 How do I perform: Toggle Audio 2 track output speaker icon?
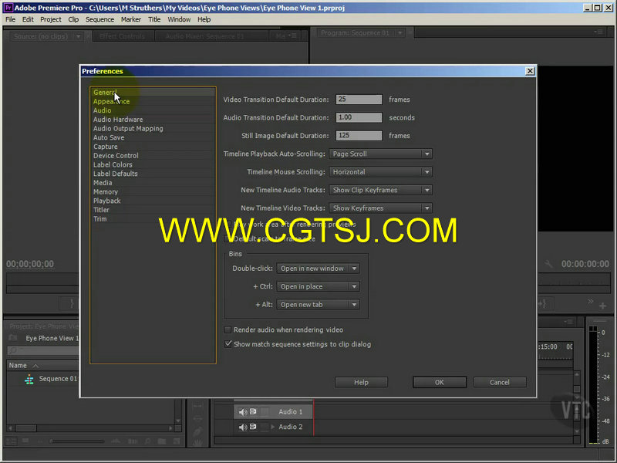click(x=243, y=427)
